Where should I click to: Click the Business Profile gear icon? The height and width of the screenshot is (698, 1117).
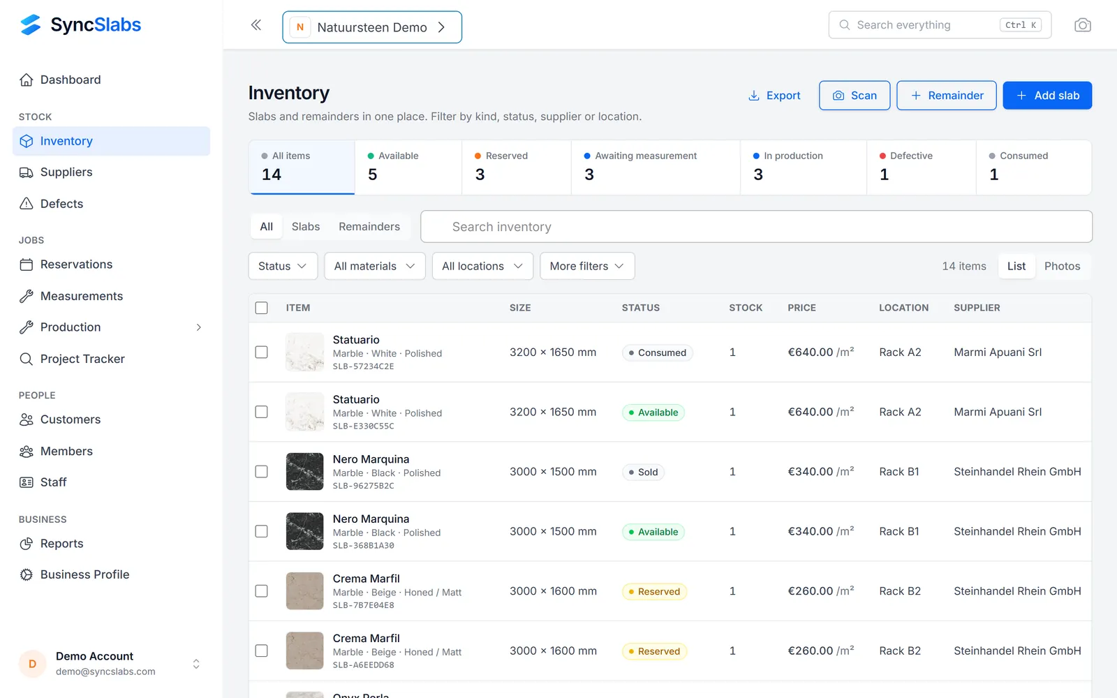(27, 574)
